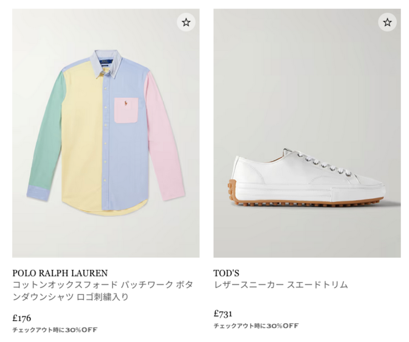Open the TOD'S brand link
Viewport: 409px width, 342px height.
tap(226, 273)
